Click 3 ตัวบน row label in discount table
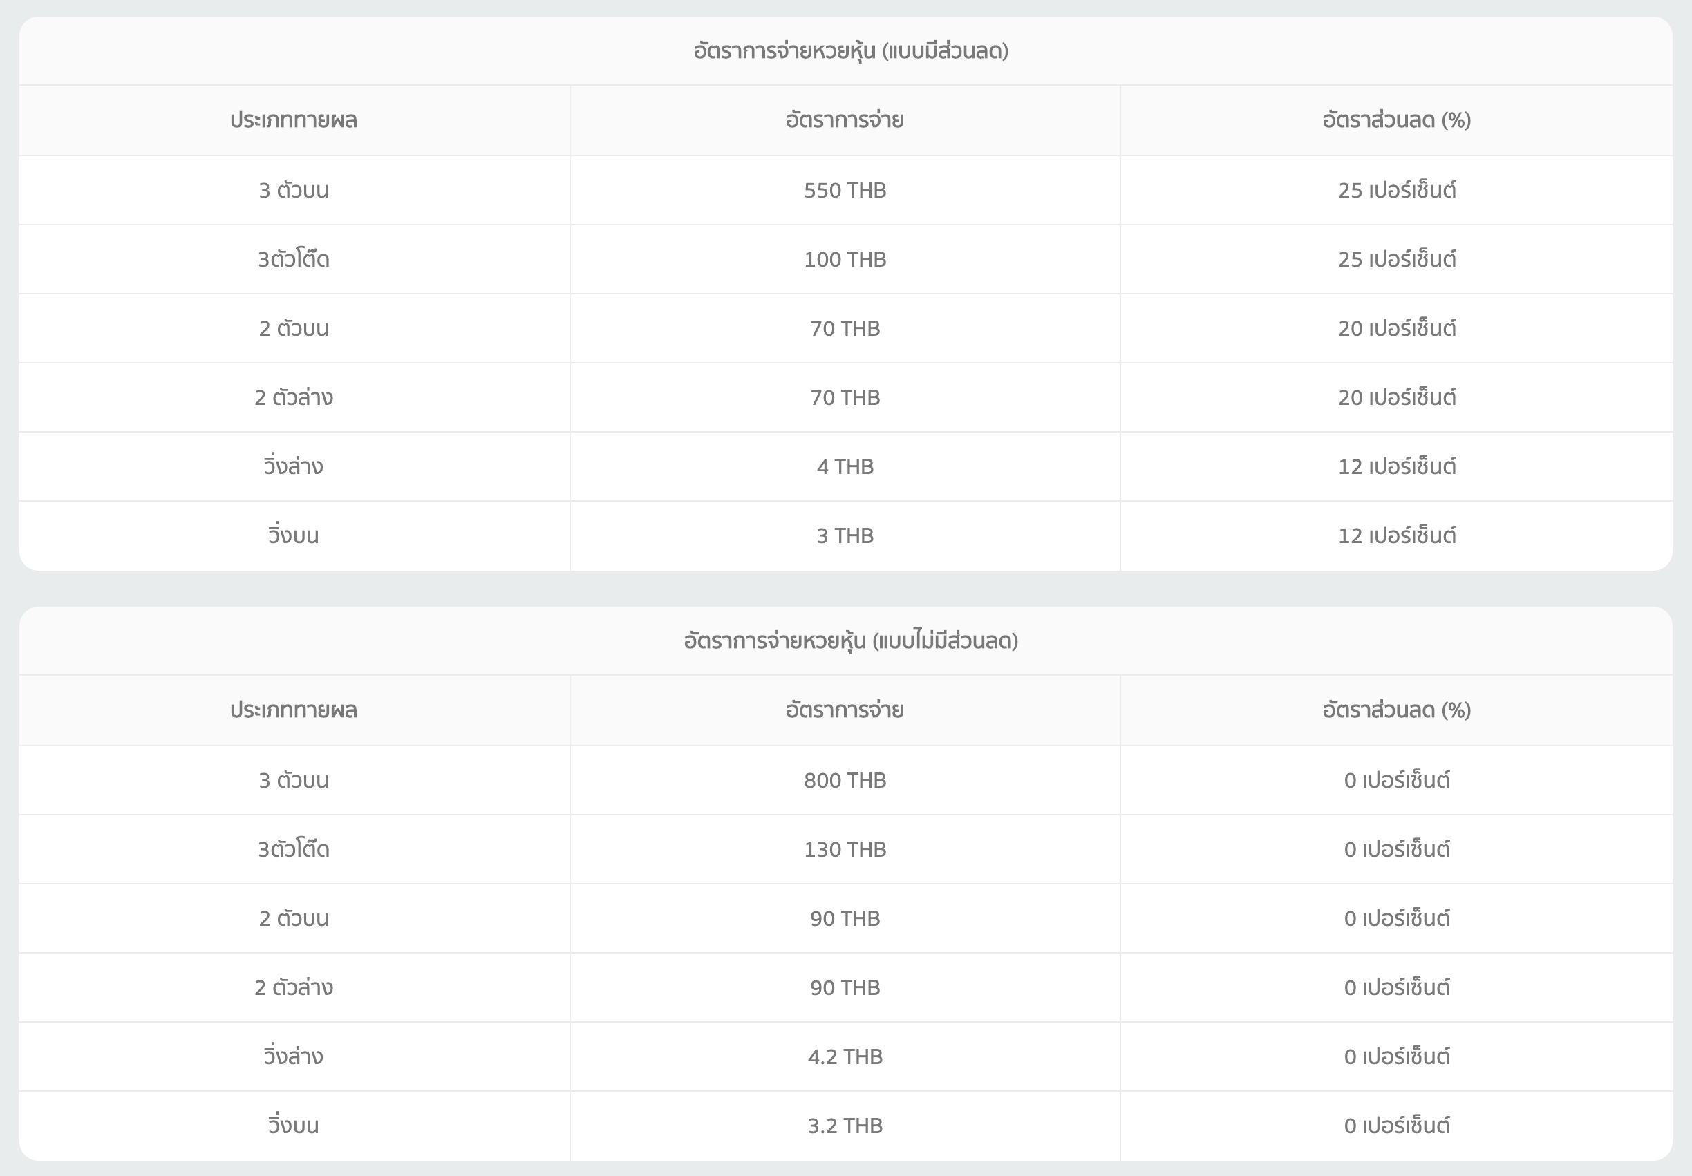 tap(293, 191)
